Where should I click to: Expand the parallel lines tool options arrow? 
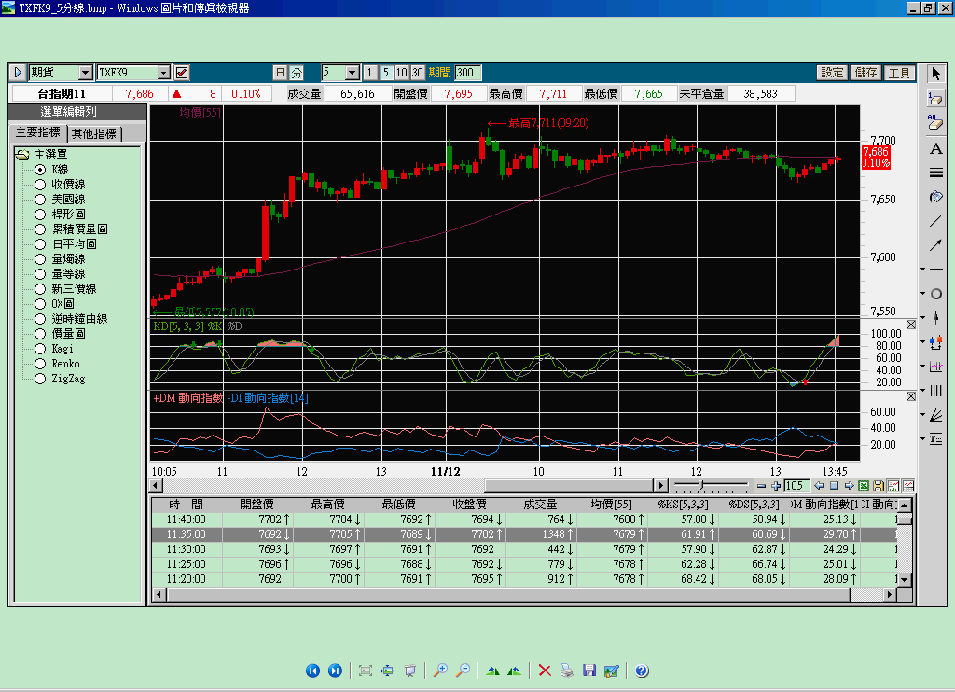[923, 391]
